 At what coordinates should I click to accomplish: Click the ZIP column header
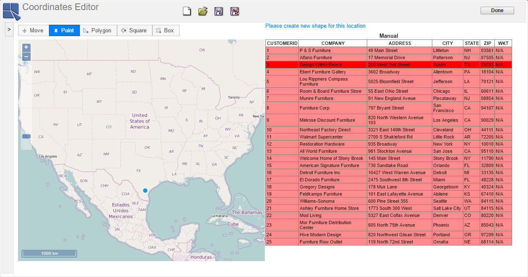pos(487,43)
